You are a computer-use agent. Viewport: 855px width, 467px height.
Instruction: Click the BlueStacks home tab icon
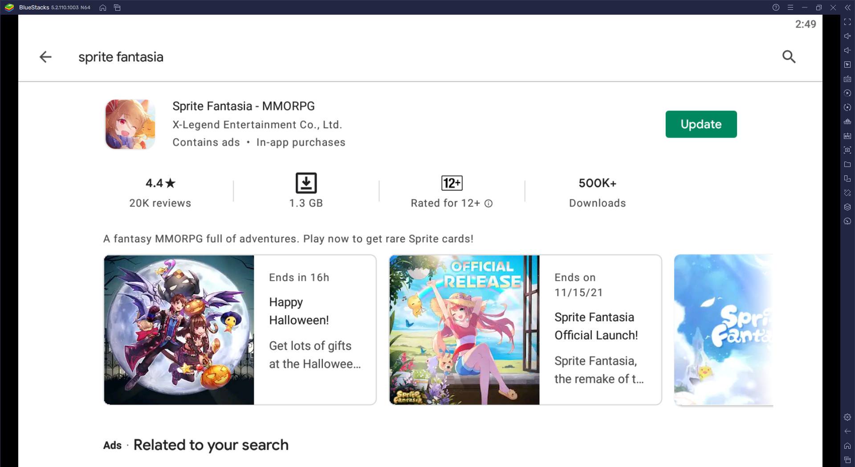click(103, 8)
